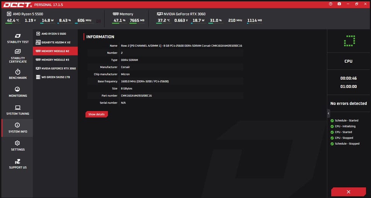Open the Settings gear section
The height and width of the screenshot is (198, 371).
(18, 146)
